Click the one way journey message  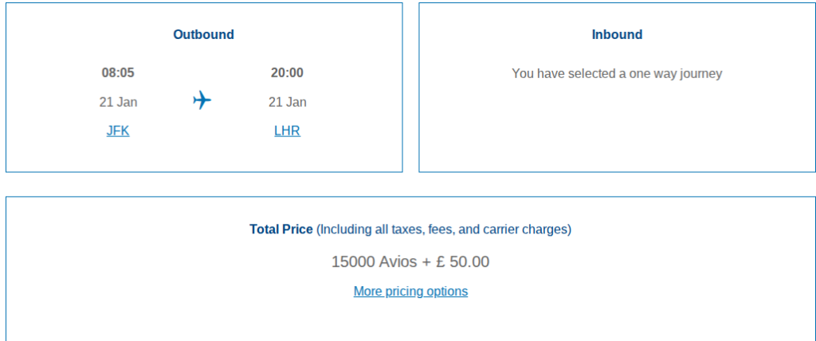tap(617, 73)
